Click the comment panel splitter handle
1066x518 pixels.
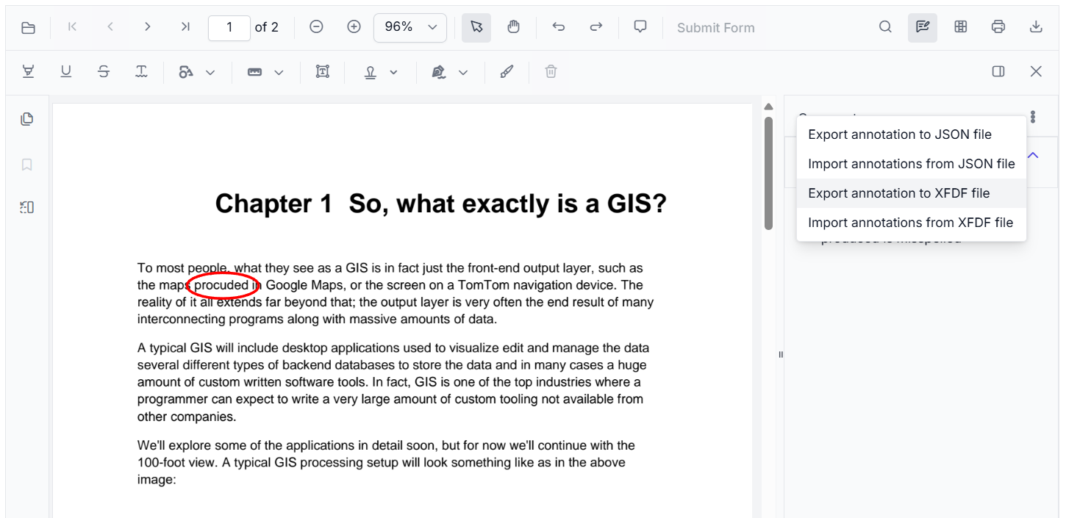tap(781, 355)
